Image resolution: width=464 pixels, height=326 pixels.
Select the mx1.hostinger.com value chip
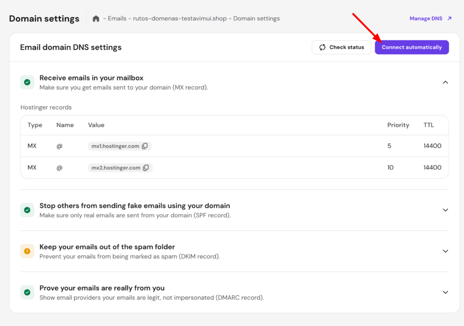tap(115, 146)
